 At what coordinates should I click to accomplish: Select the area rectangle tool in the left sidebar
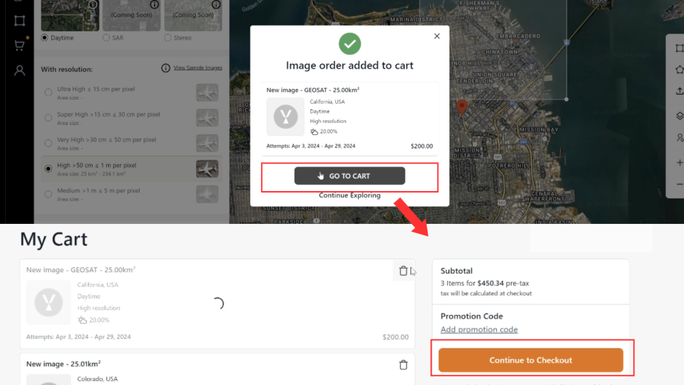(19, 21)
